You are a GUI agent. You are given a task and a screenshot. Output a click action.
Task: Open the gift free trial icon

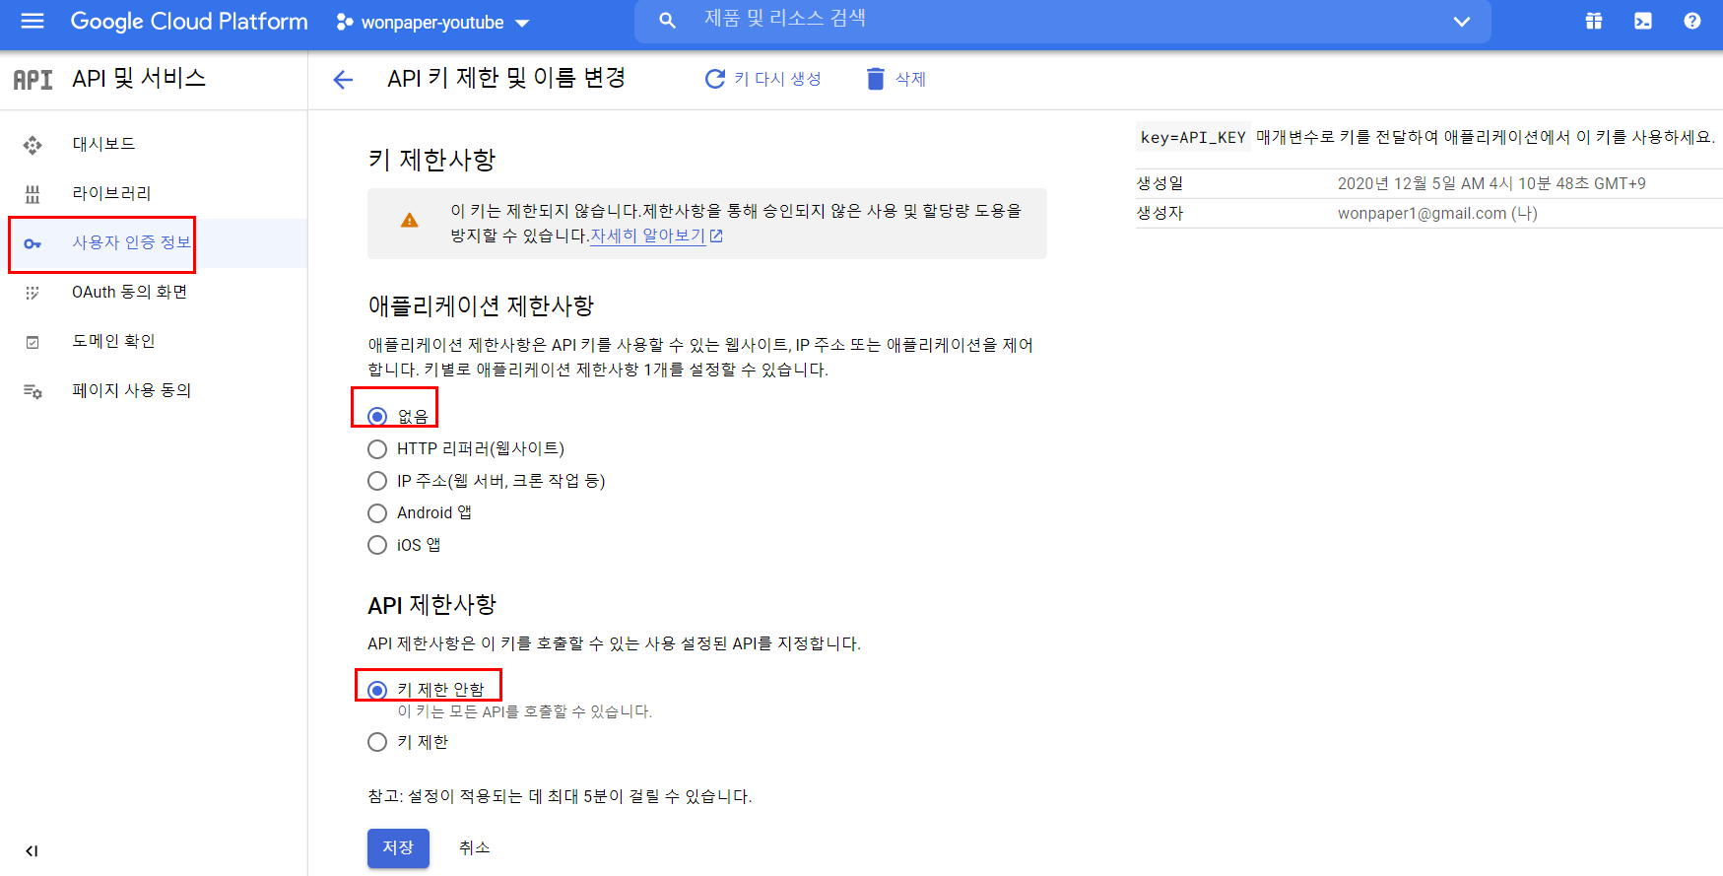coord(1594,21)
